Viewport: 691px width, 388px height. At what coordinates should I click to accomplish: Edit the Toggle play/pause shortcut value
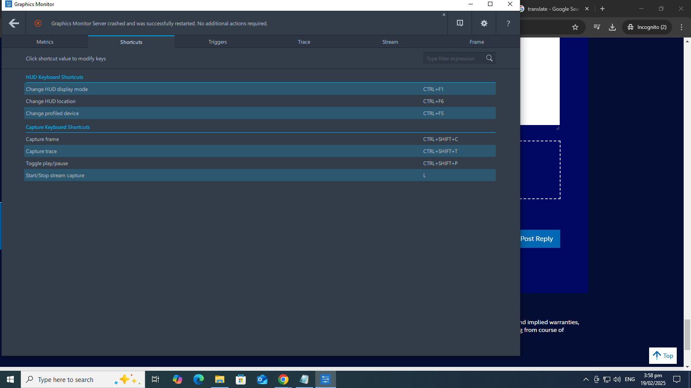click(440, 163)
